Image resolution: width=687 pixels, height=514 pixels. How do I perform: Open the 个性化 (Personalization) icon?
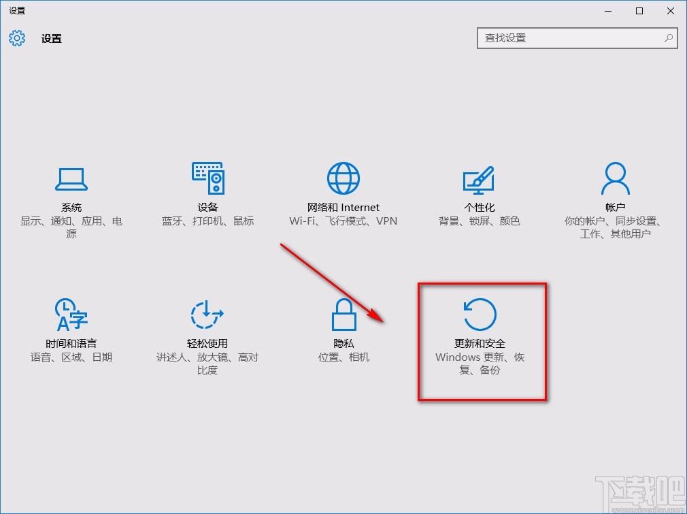tap(479, 178)
